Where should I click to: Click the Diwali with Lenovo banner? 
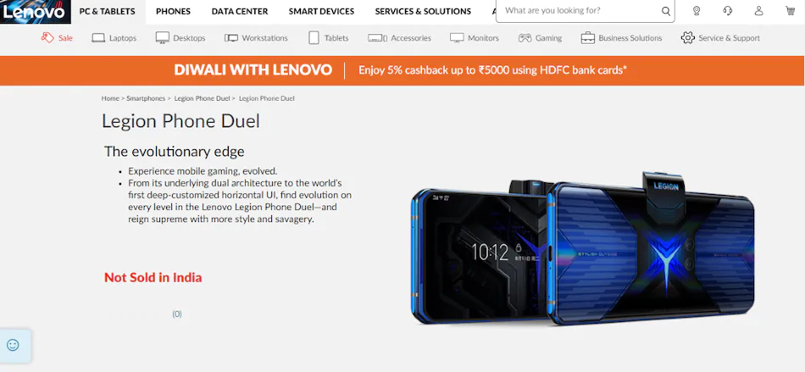pyautogui.click(x=402, y=70)
